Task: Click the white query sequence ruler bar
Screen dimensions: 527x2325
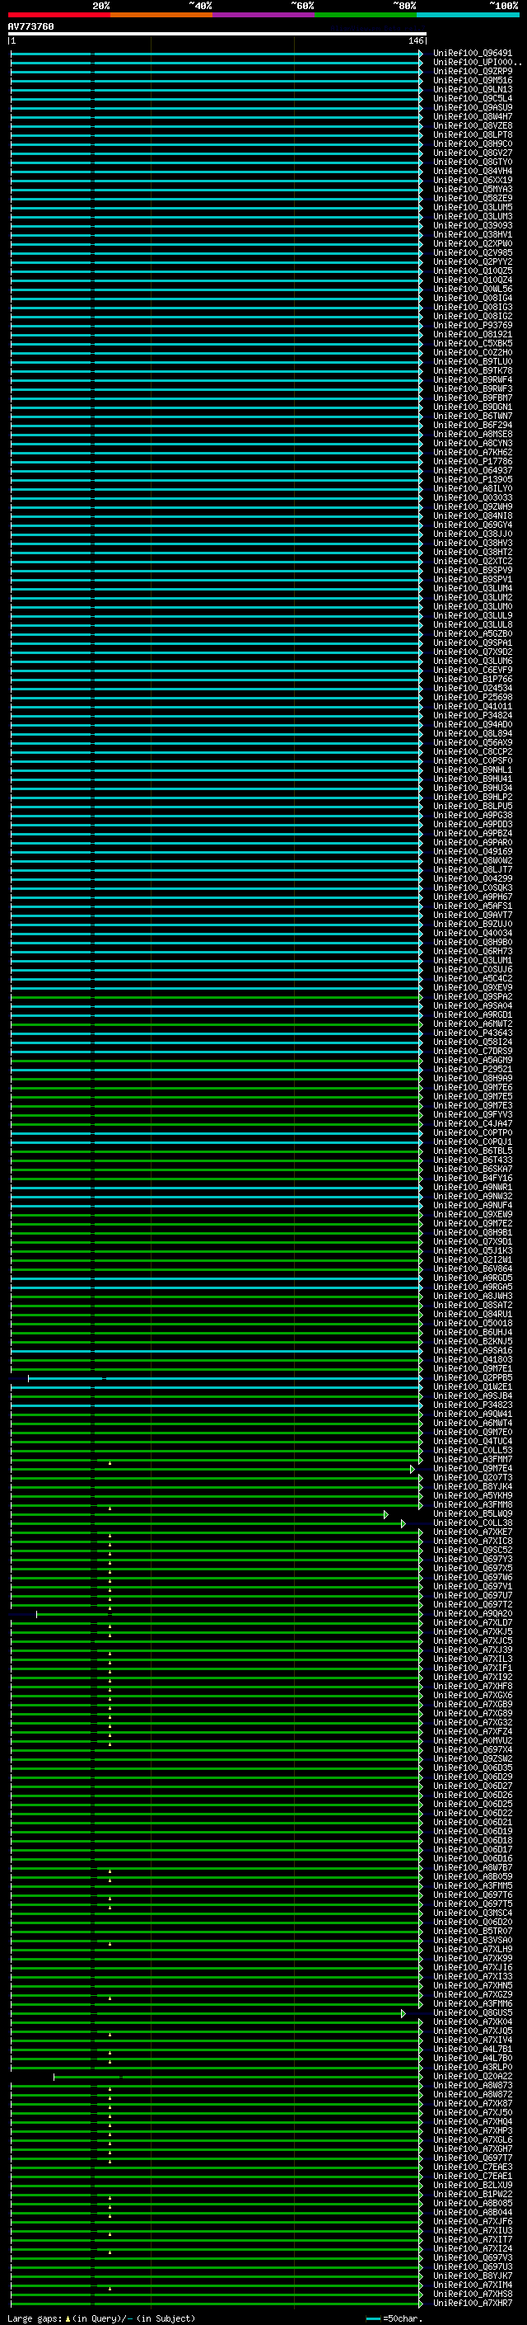Action: (x=217, y=35)
